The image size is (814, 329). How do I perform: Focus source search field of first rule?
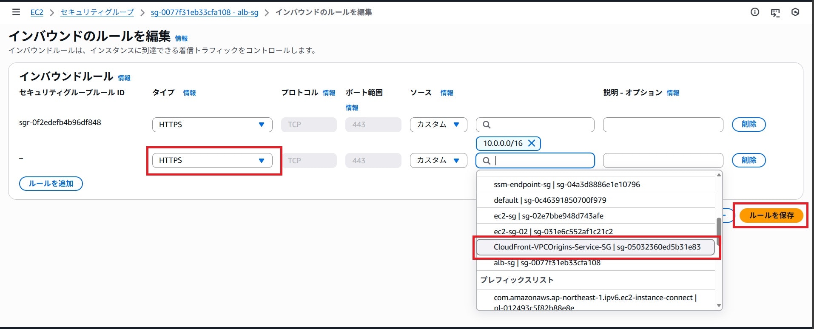point(535,125)
